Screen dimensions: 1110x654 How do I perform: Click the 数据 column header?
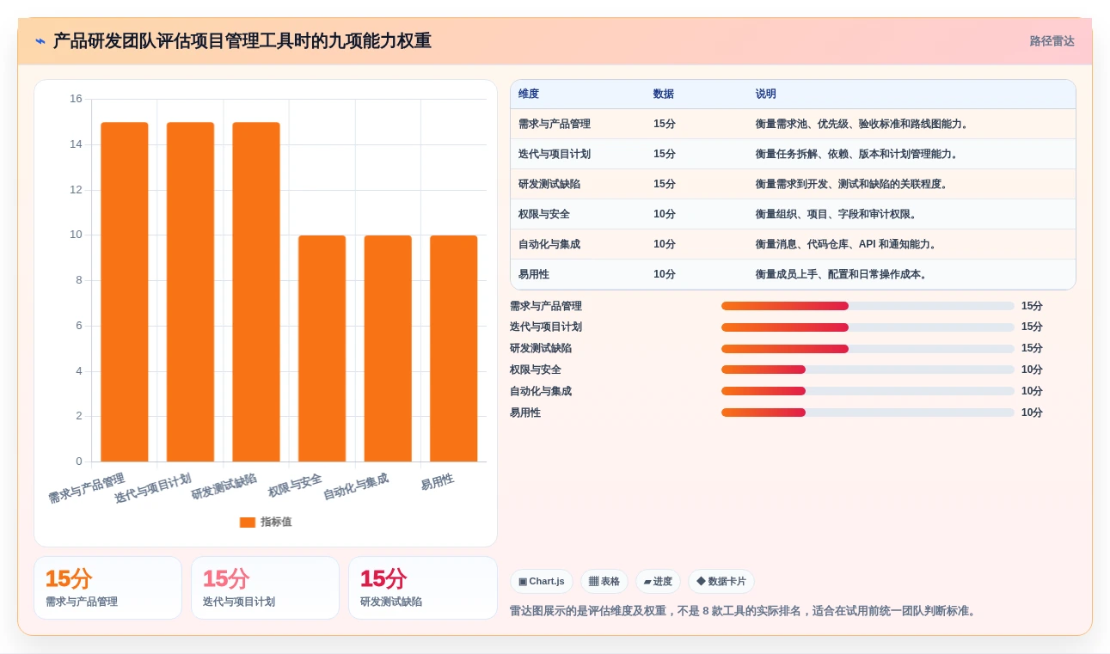point(664,94)
